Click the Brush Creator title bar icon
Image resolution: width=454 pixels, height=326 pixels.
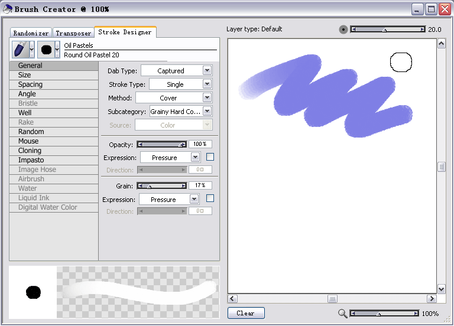pyautogui.click(x=7, y=9)
